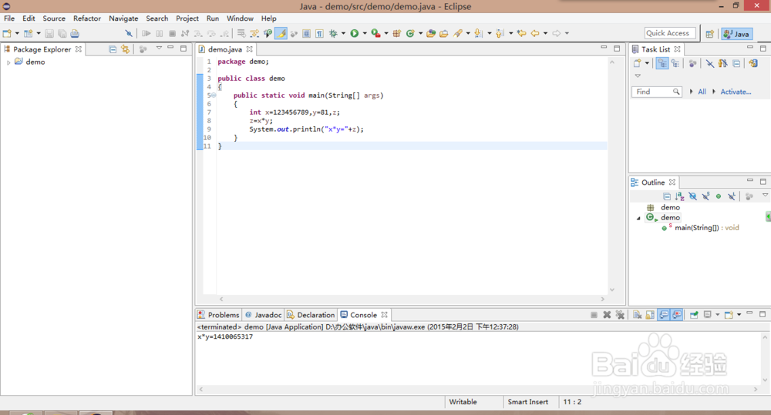The width and height of the screenshot is (771, 415).
Task: Close the demo.java editor tab
Action: click(249, 49)
